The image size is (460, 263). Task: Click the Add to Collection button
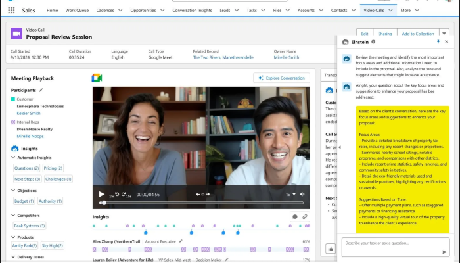418,34
